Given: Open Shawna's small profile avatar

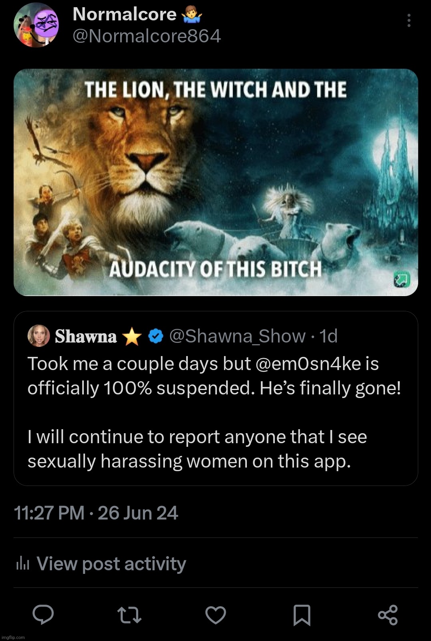Looking at the screenshot, I should [x=38, y=336].
